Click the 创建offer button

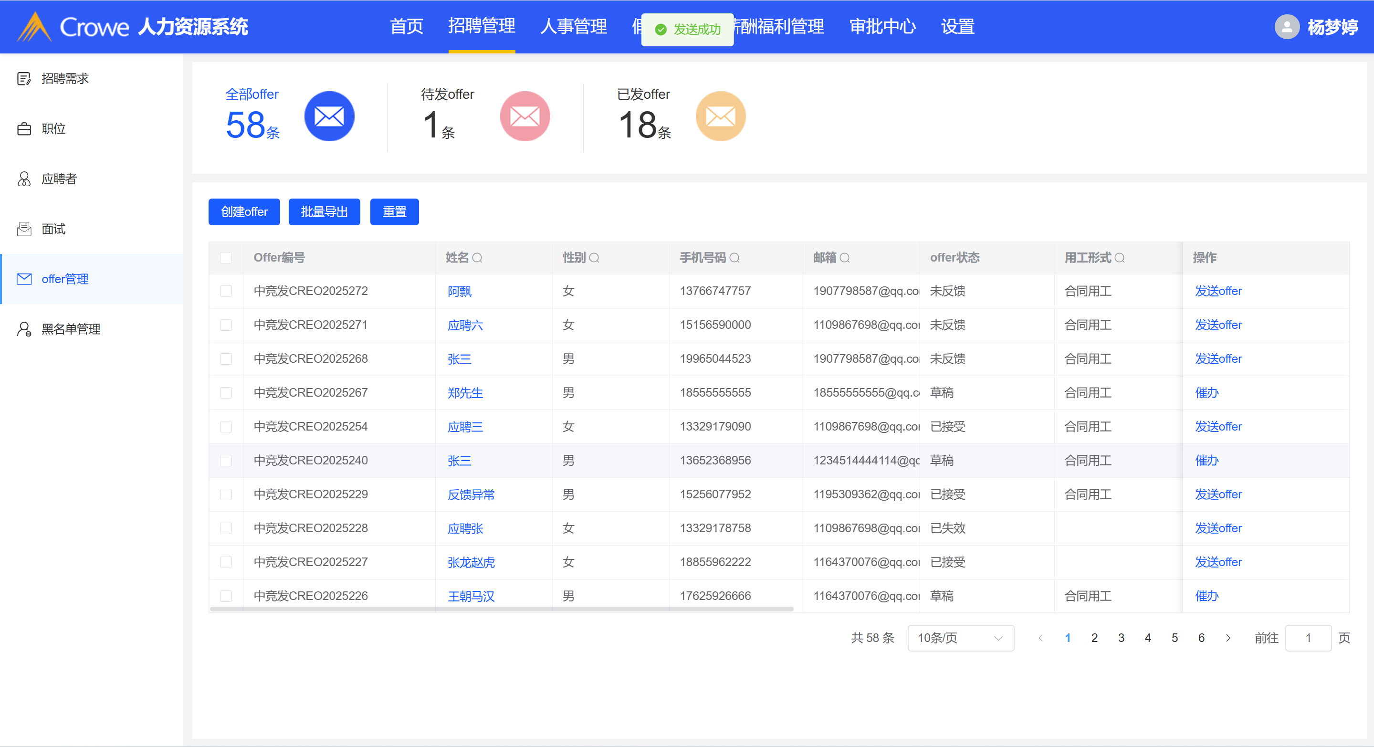click(x=244, y=212)
